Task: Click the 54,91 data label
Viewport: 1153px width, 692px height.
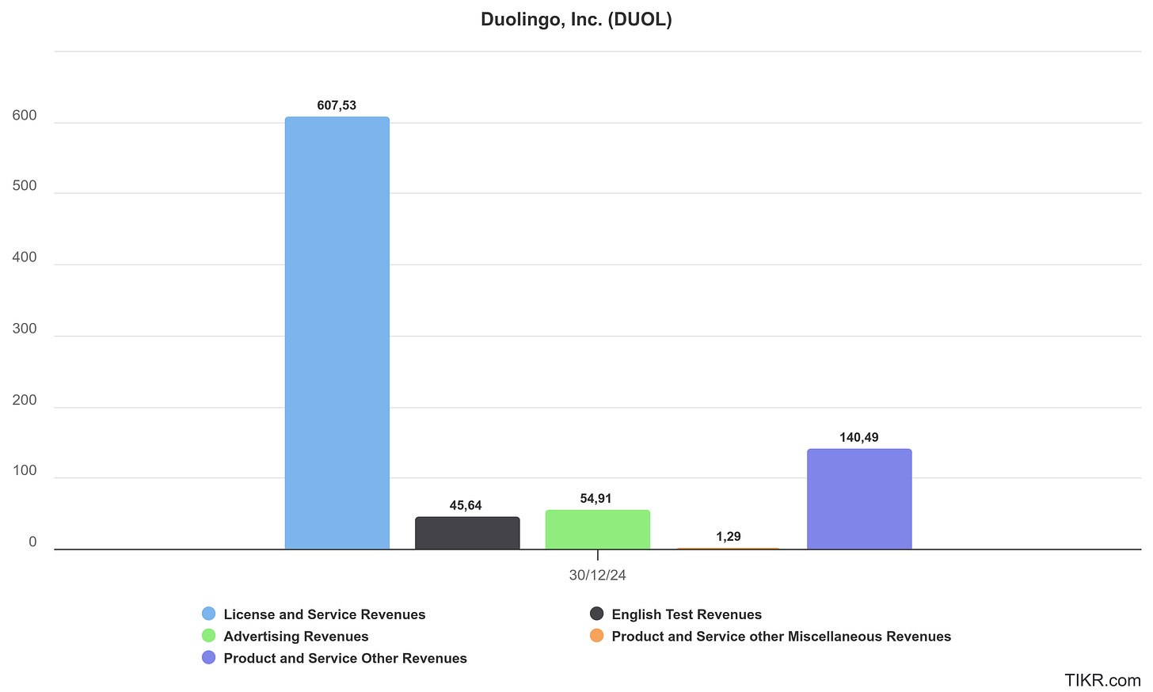Action: (x=596, y=499)
